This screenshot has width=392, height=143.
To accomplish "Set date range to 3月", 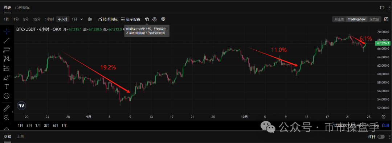I will tap(46, 126).
